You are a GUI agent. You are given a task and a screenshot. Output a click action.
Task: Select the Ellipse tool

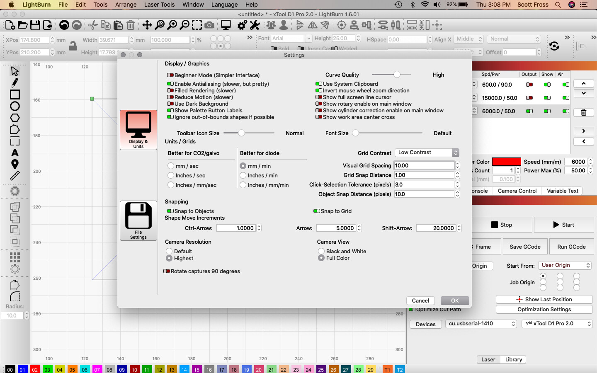tap(15, 106)
